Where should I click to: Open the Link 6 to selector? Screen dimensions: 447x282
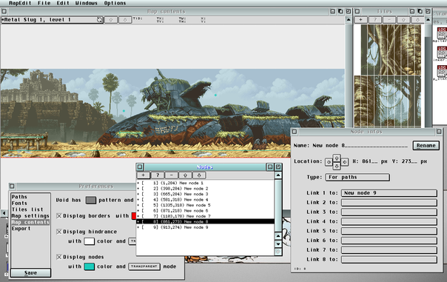[x=389, y=241]
